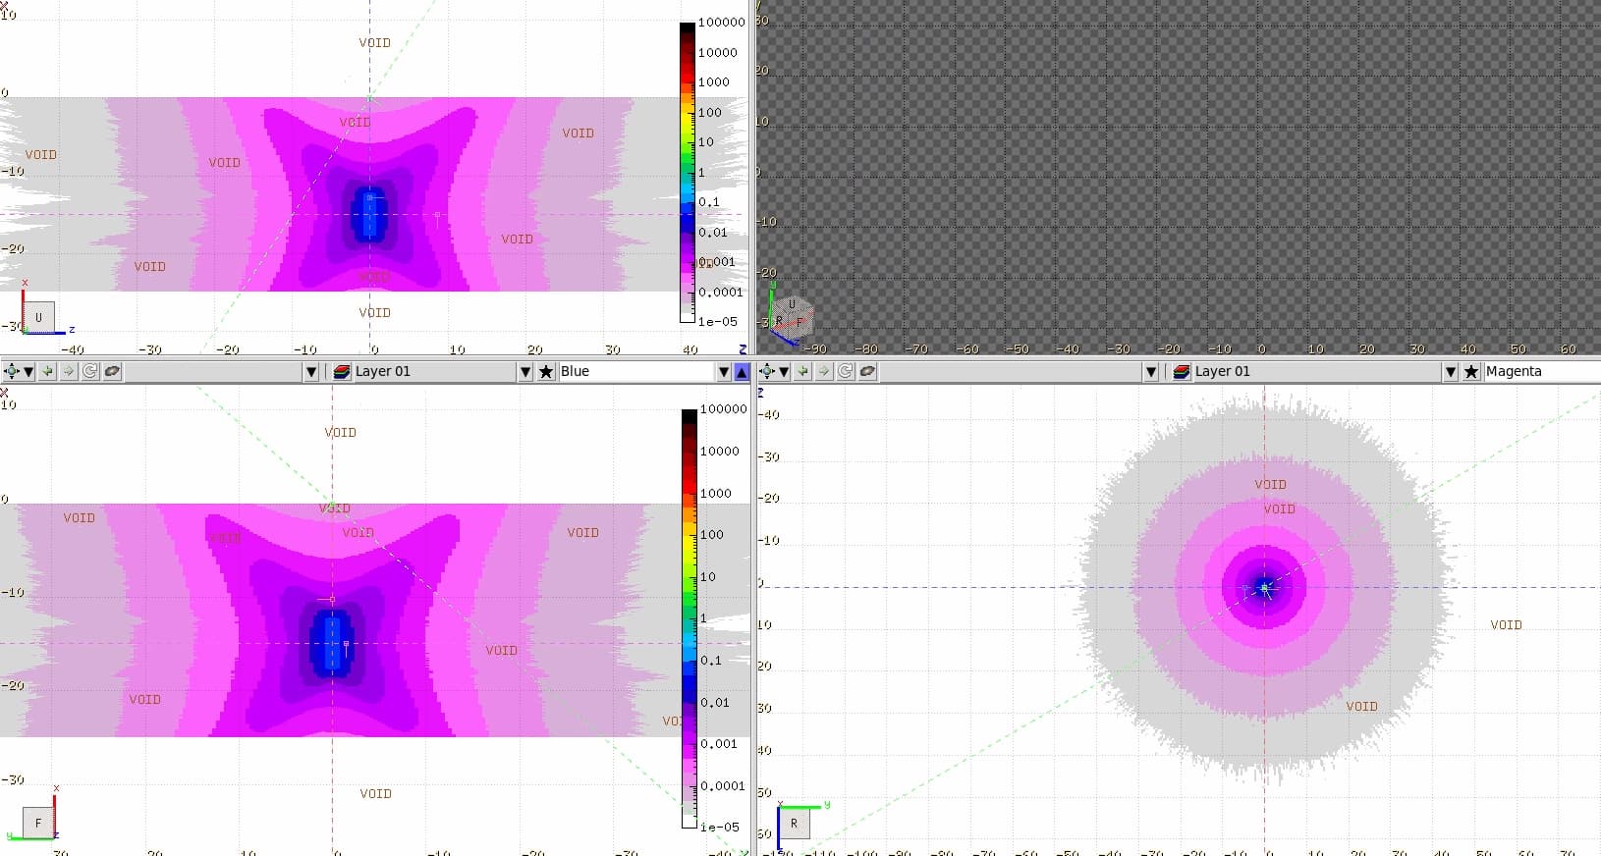Toggle the blue up-arrow button beside Blue
Screen dimensions: 1601x856
(x=742, y=372)
